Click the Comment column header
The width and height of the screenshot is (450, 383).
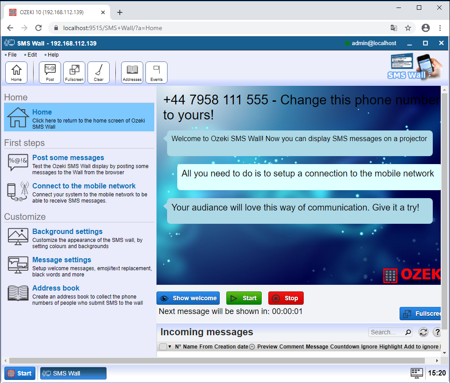(291, 347)
